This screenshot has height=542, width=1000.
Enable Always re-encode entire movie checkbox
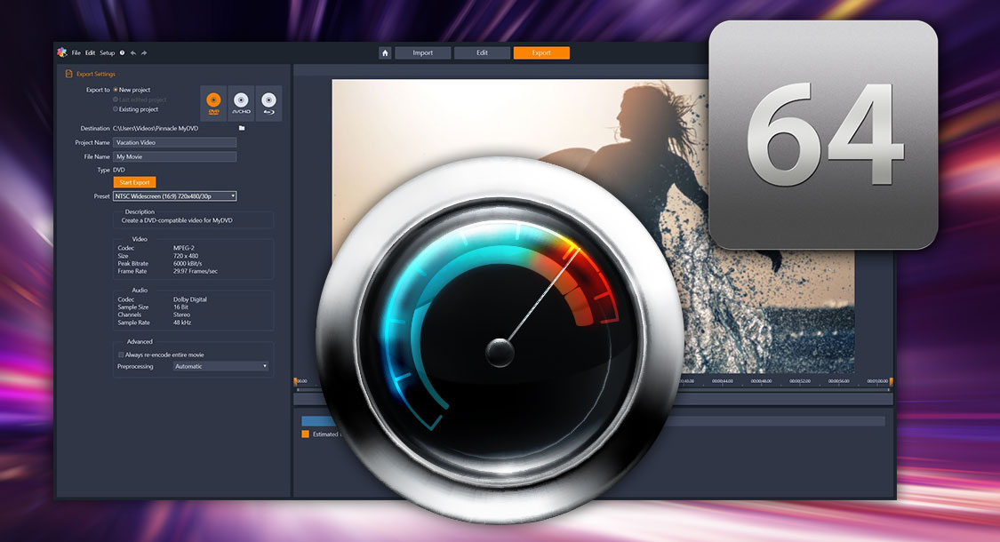121,355
